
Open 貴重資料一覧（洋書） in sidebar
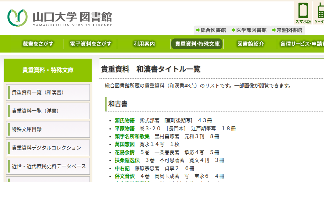(x=48, y=111)
